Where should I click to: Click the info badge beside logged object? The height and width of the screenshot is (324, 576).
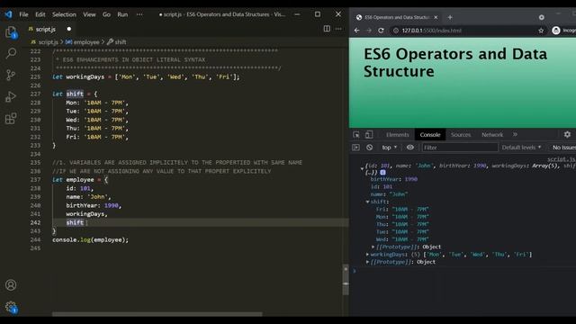[382, 172]
